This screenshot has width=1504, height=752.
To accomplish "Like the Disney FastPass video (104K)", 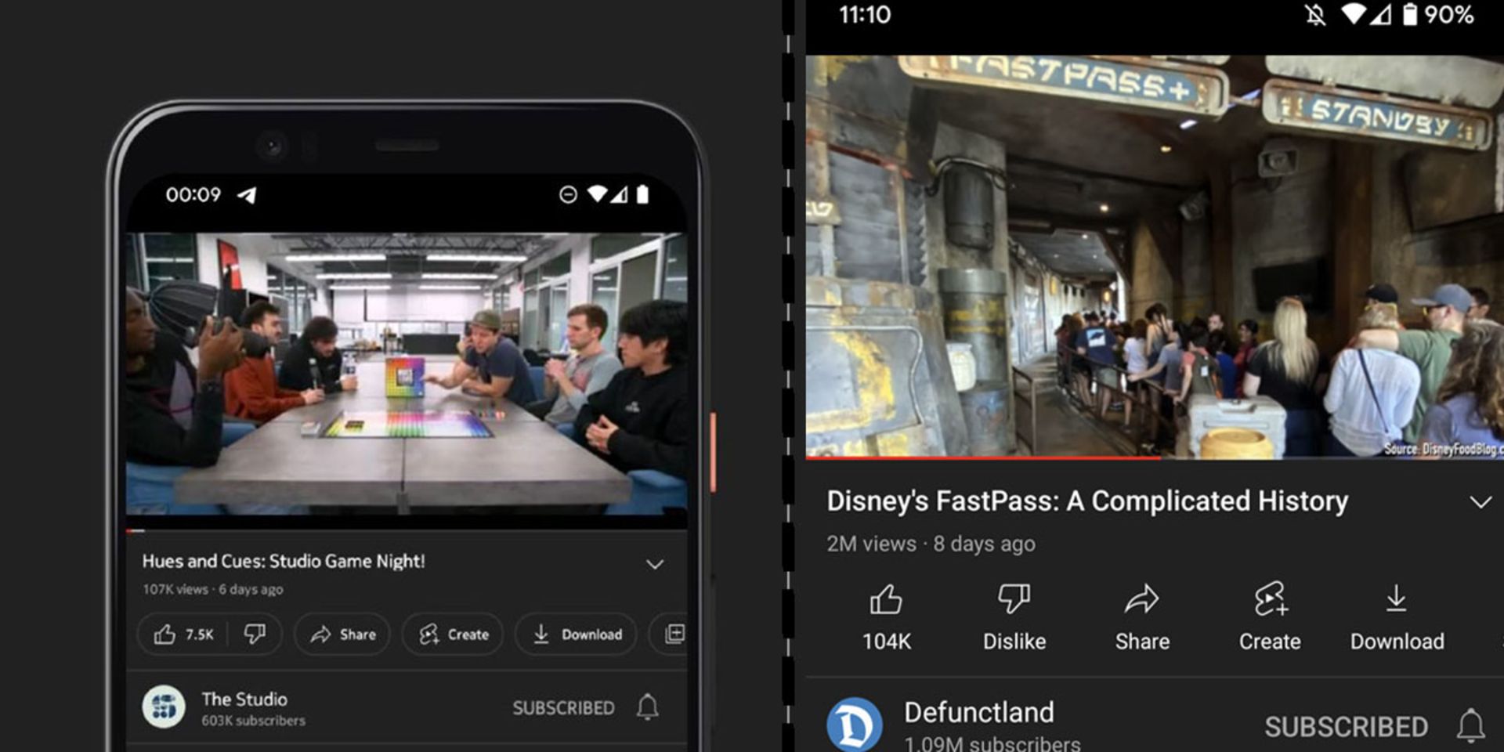I will (886, 618).
